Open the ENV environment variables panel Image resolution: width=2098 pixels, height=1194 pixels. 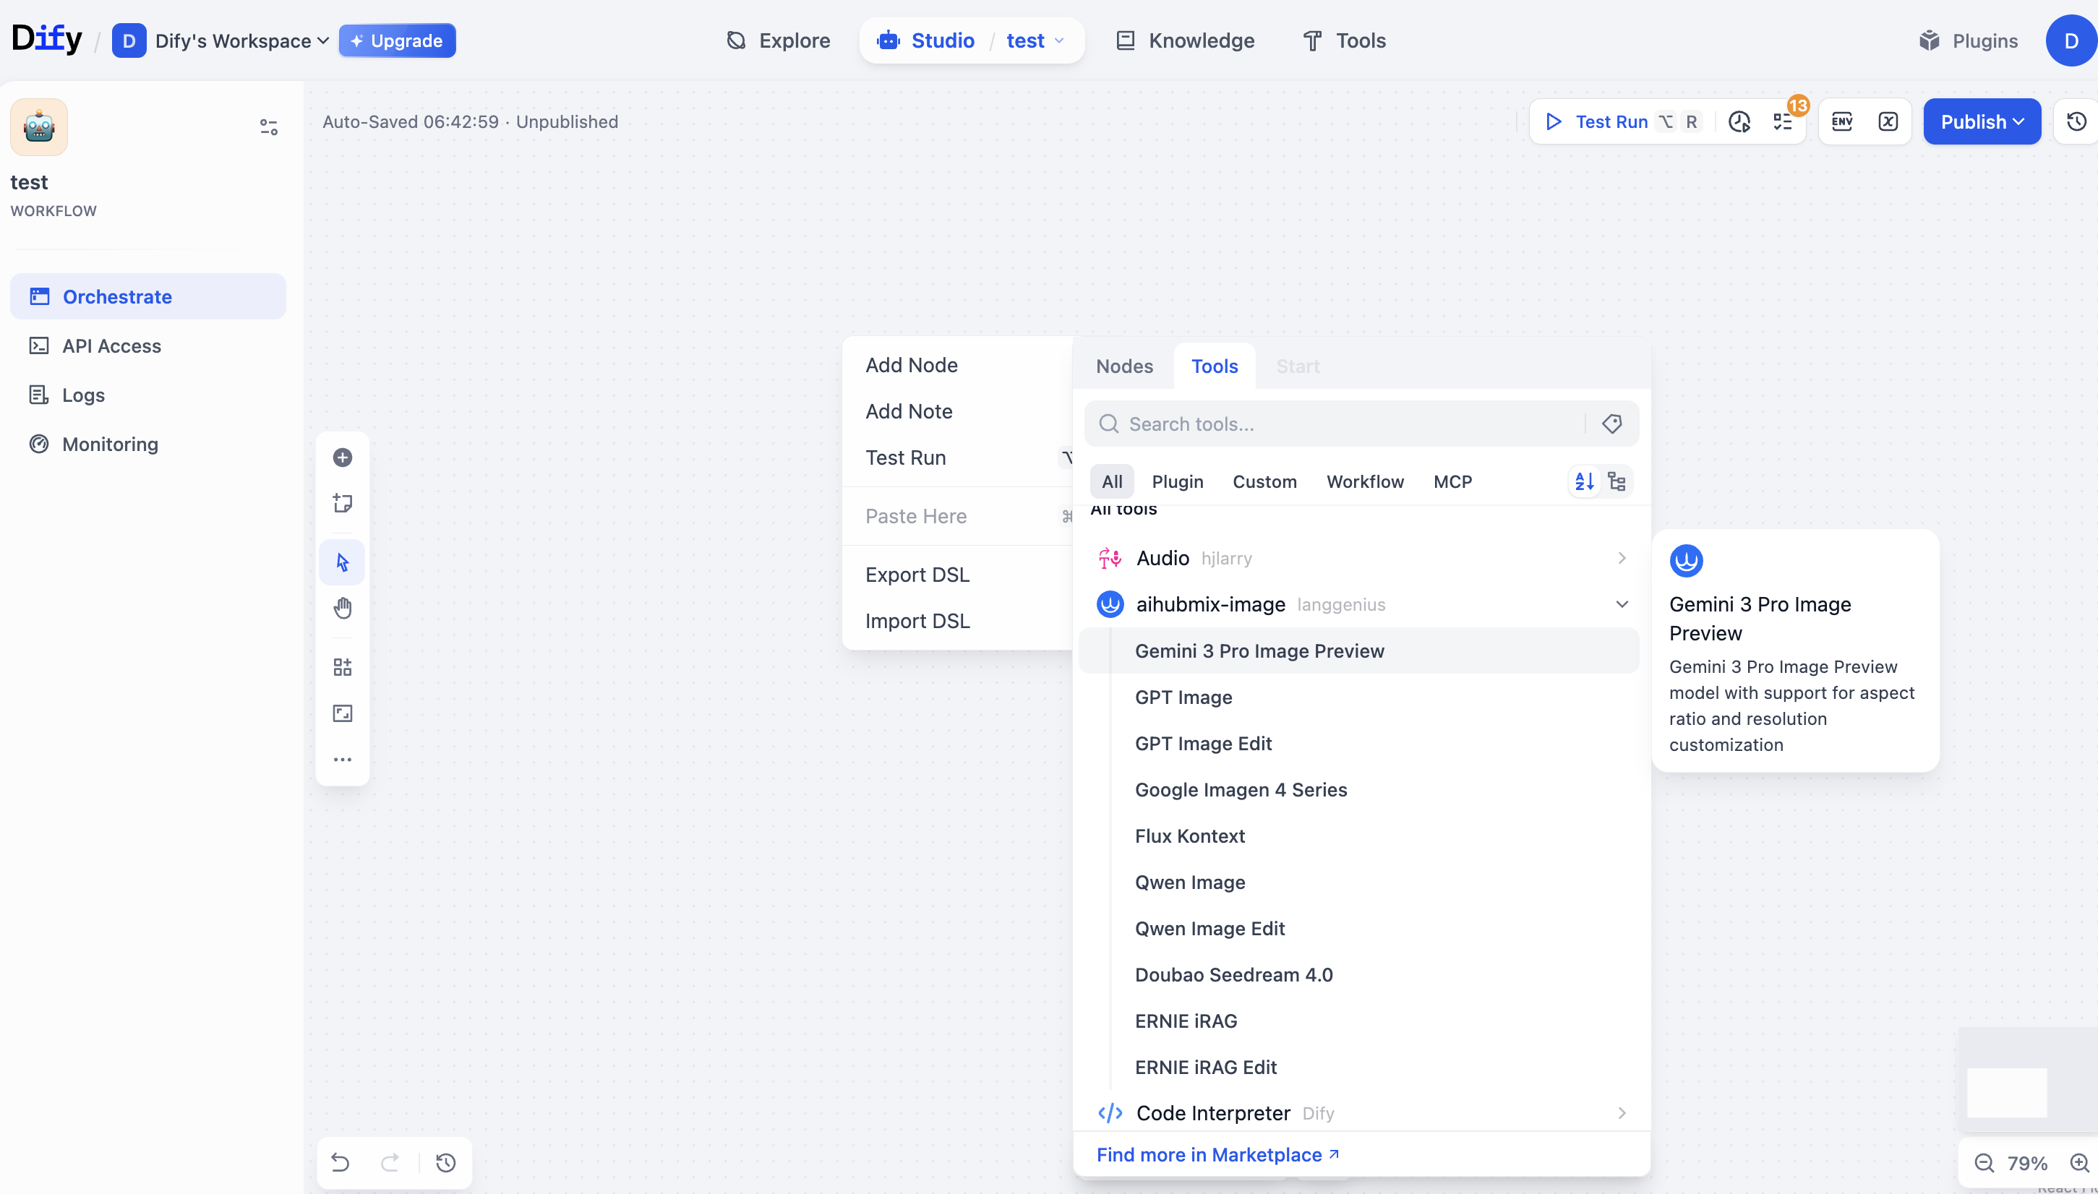pos(1842,121)
